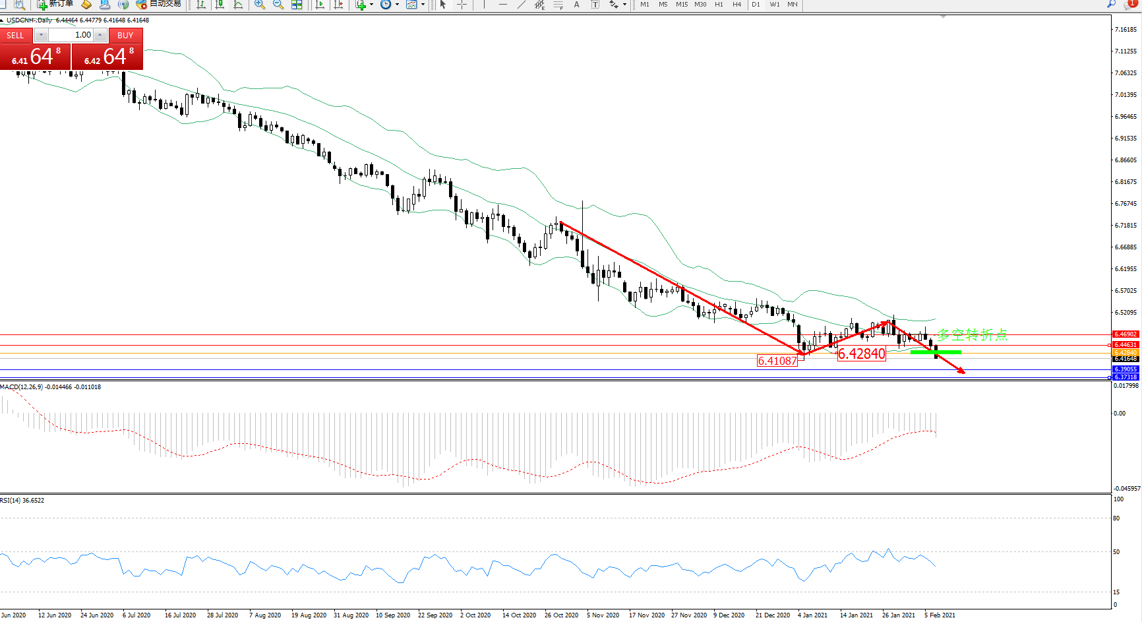Open search with the magnifier icon
This screenshot has height=622, width=1142.
(1112, 4)
